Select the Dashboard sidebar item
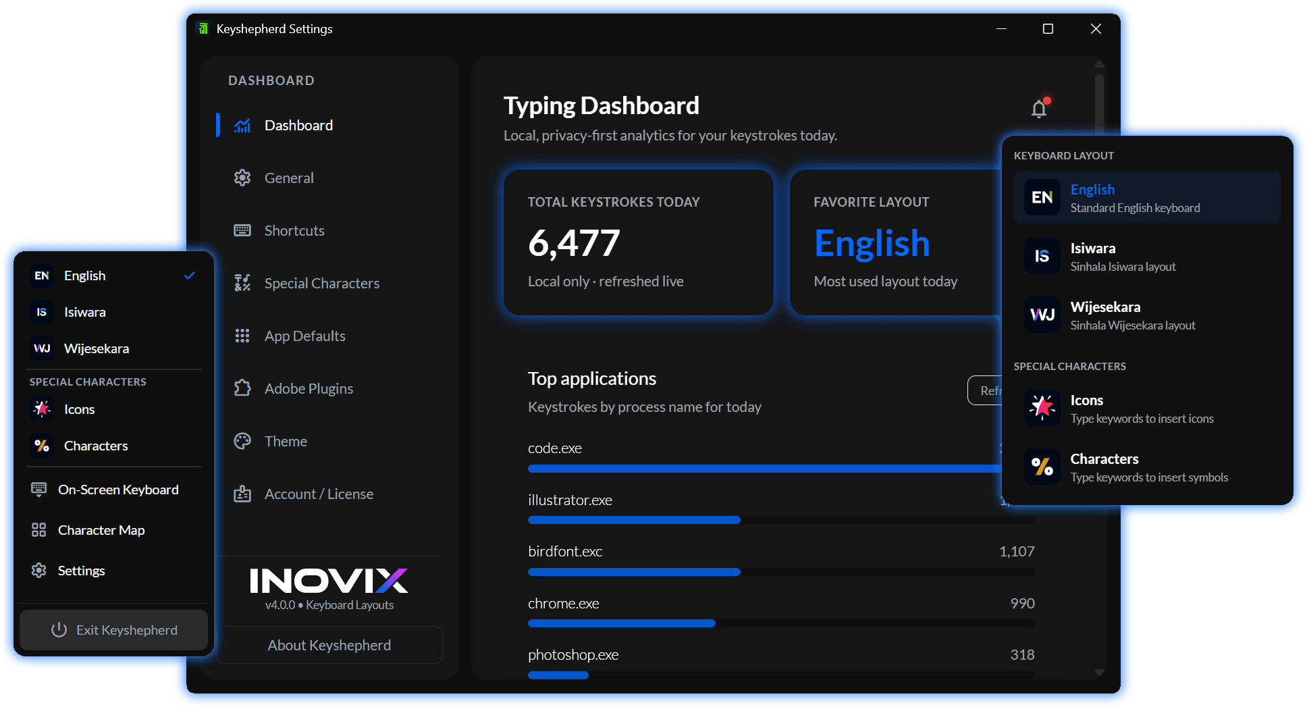This screenshot has height=707, width=1307. 329,126
